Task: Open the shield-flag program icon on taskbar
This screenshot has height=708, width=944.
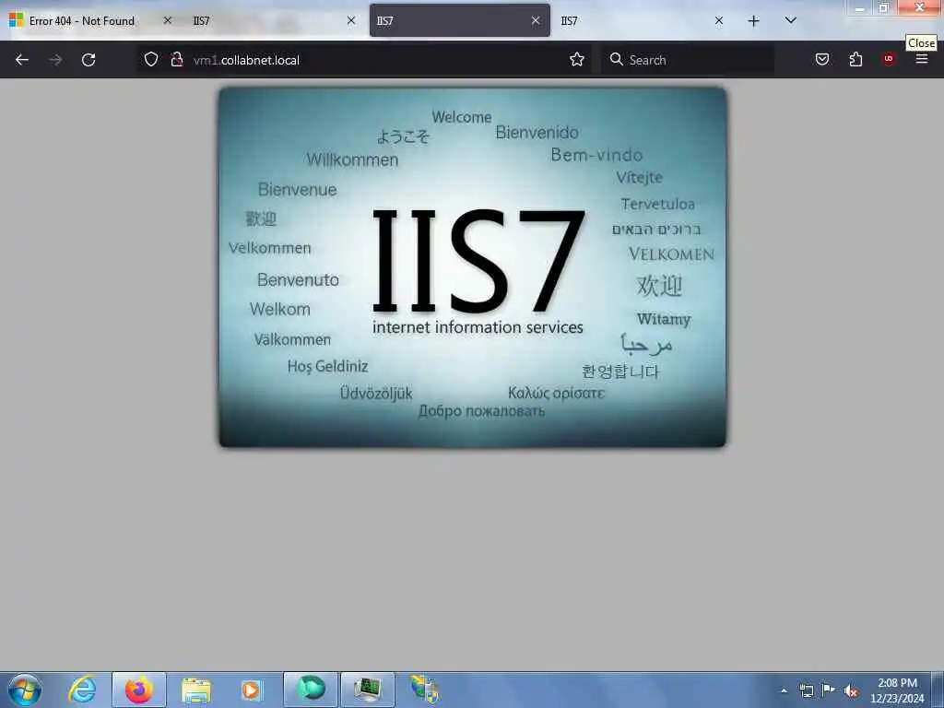Action: coord(424,690)
